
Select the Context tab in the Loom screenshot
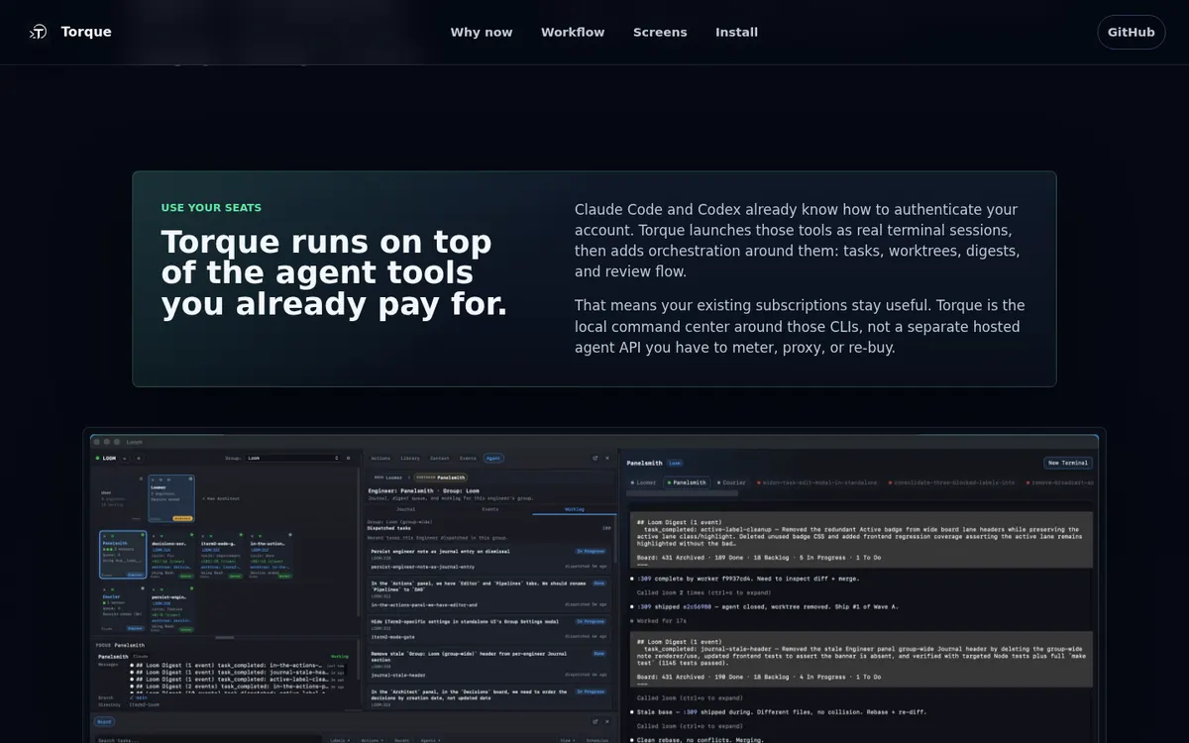[x=439, y=459]
